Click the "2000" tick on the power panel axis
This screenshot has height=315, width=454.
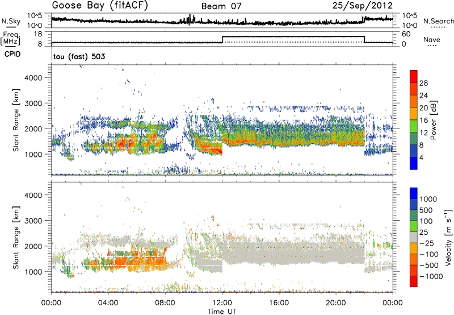coord(33,129)
